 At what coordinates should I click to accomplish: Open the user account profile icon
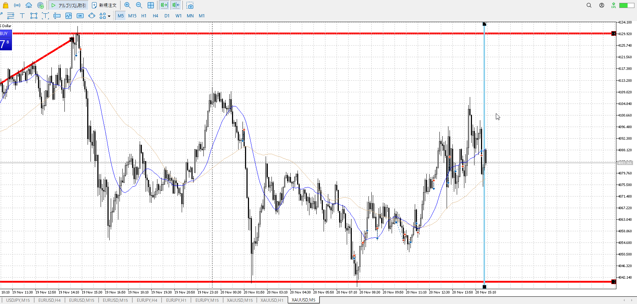click(x=602, y=5)
